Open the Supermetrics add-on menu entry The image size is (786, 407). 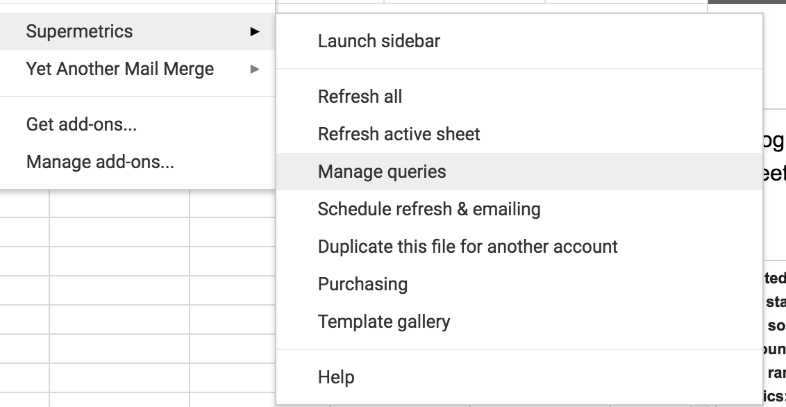[x=79, y=31]
